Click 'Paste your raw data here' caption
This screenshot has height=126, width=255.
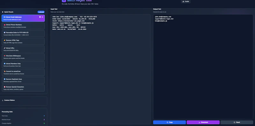click(x=57, y=12)
